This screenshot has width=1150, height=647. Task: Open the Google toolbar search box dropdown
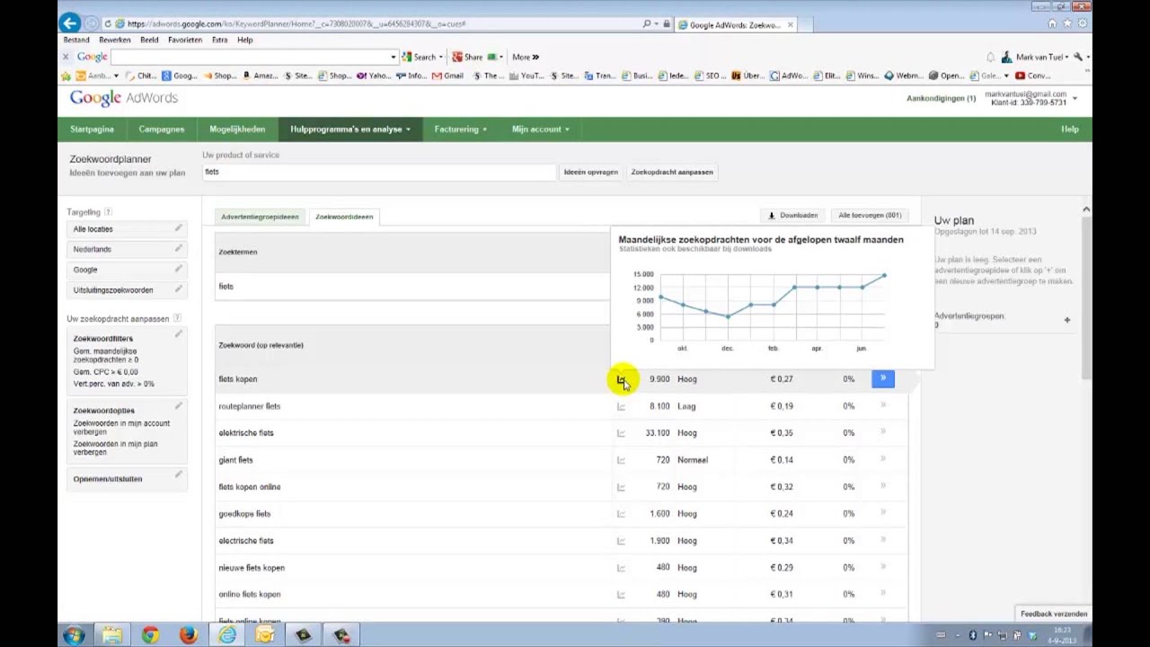click(393, 57)
